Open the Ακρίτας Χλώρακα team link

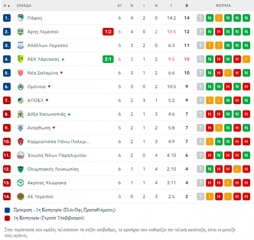point(47,183)
